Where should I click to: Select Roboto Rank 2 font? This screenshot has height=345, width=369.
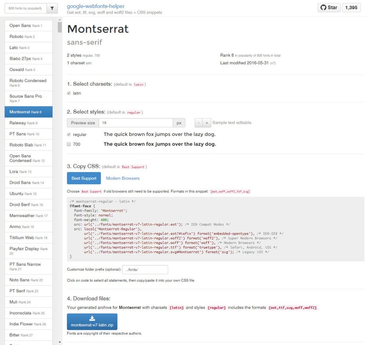[x=29, y=37]
